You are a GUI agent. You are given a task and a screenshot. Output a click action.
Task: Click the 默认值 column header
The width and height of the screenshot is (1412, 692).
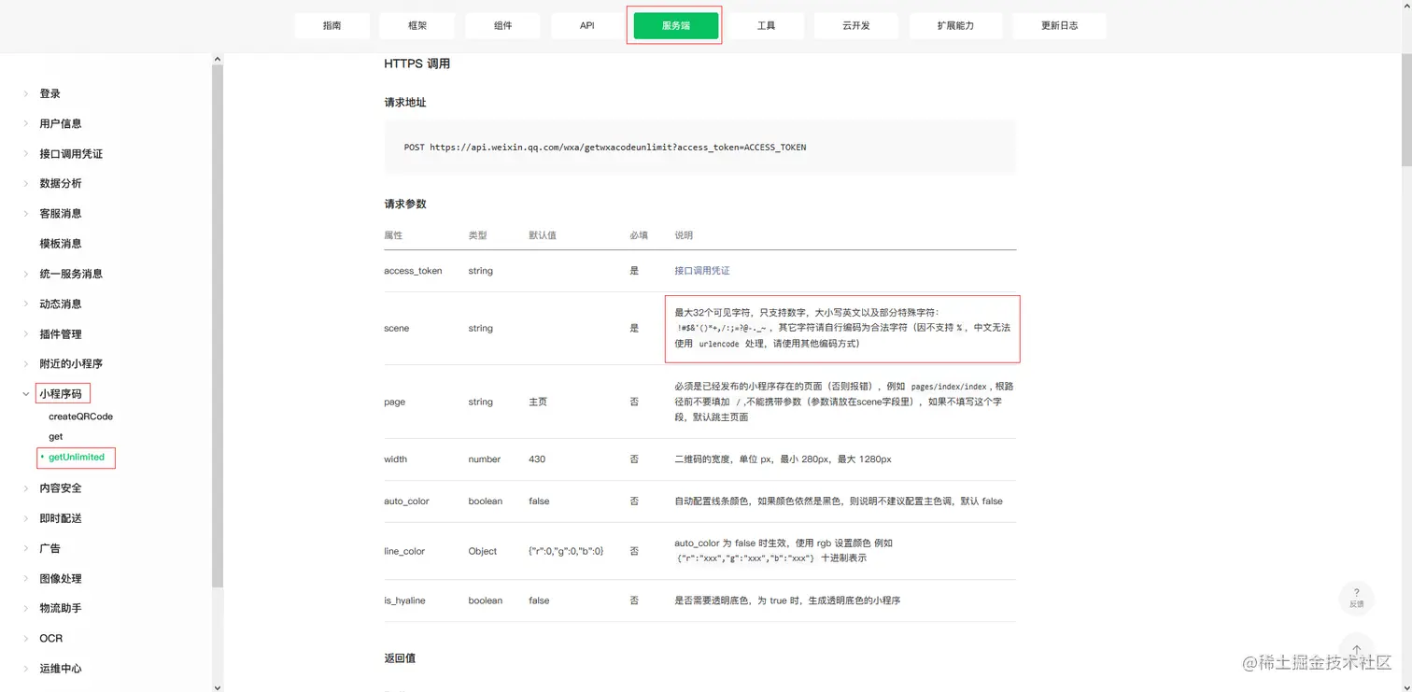coord(543,235)
